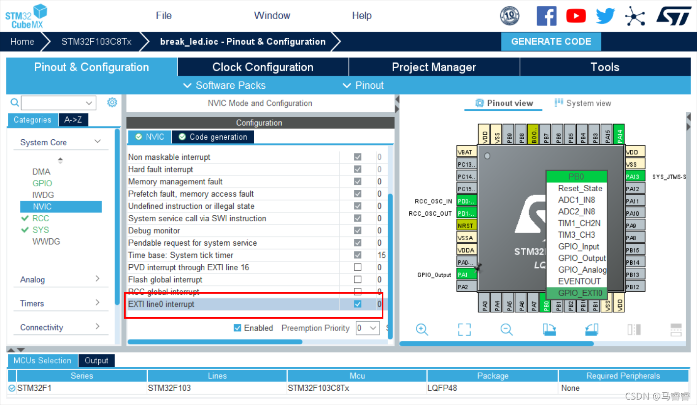Expand the Analog category
697x405 pixels.
98,279
